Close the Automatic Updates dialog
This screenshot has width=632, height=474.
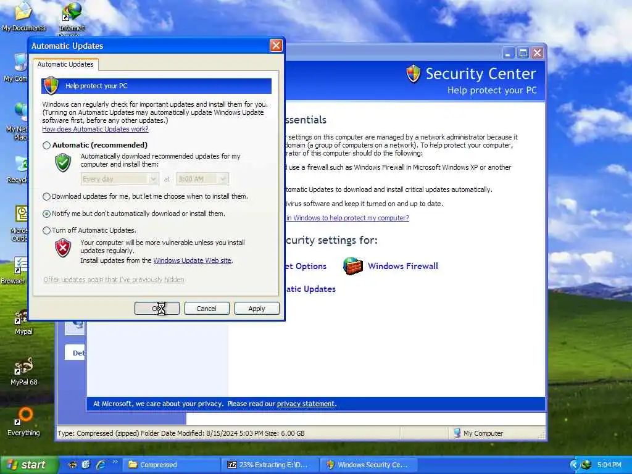(276, 46)
